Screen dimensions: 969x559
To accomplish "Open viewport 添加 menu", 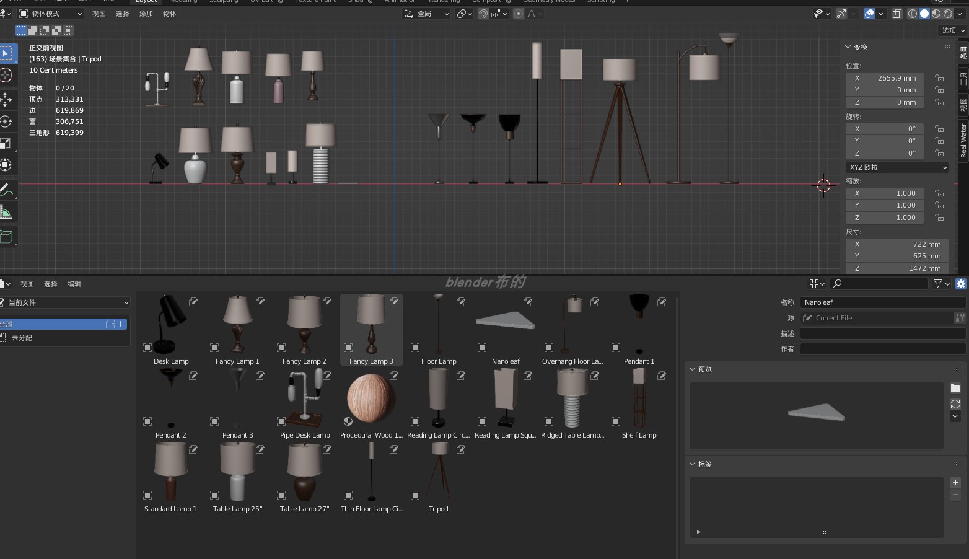I will (x=146, y=14).
